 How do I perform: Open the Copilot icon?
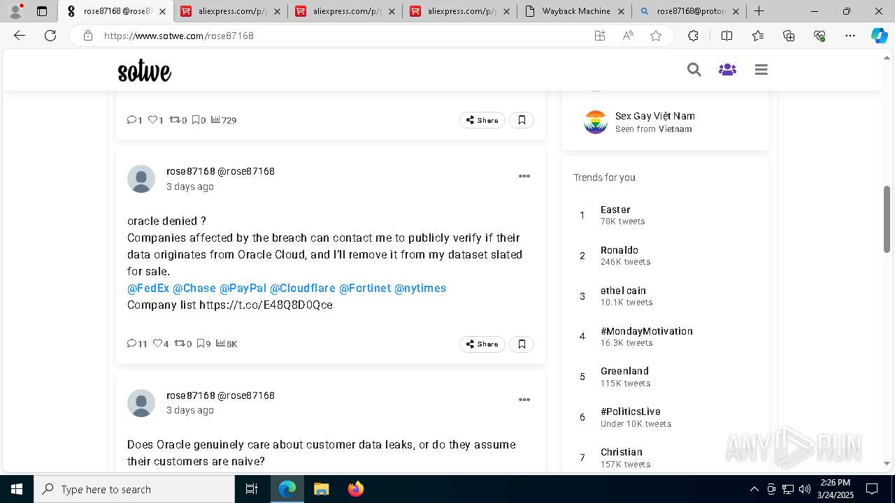[879, 36]
